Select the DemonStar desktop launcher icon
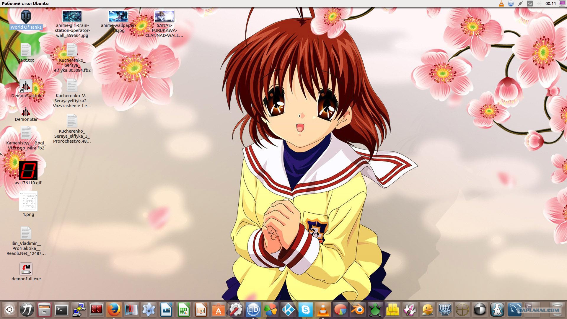 click(x=26, y=112)
